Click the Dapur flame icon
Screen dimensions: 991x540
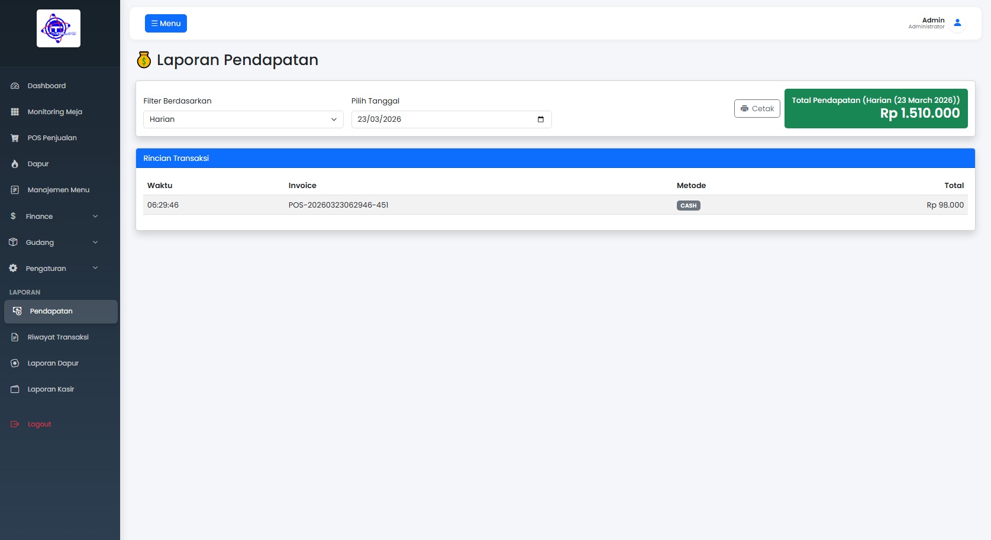[x=15, y=164]
